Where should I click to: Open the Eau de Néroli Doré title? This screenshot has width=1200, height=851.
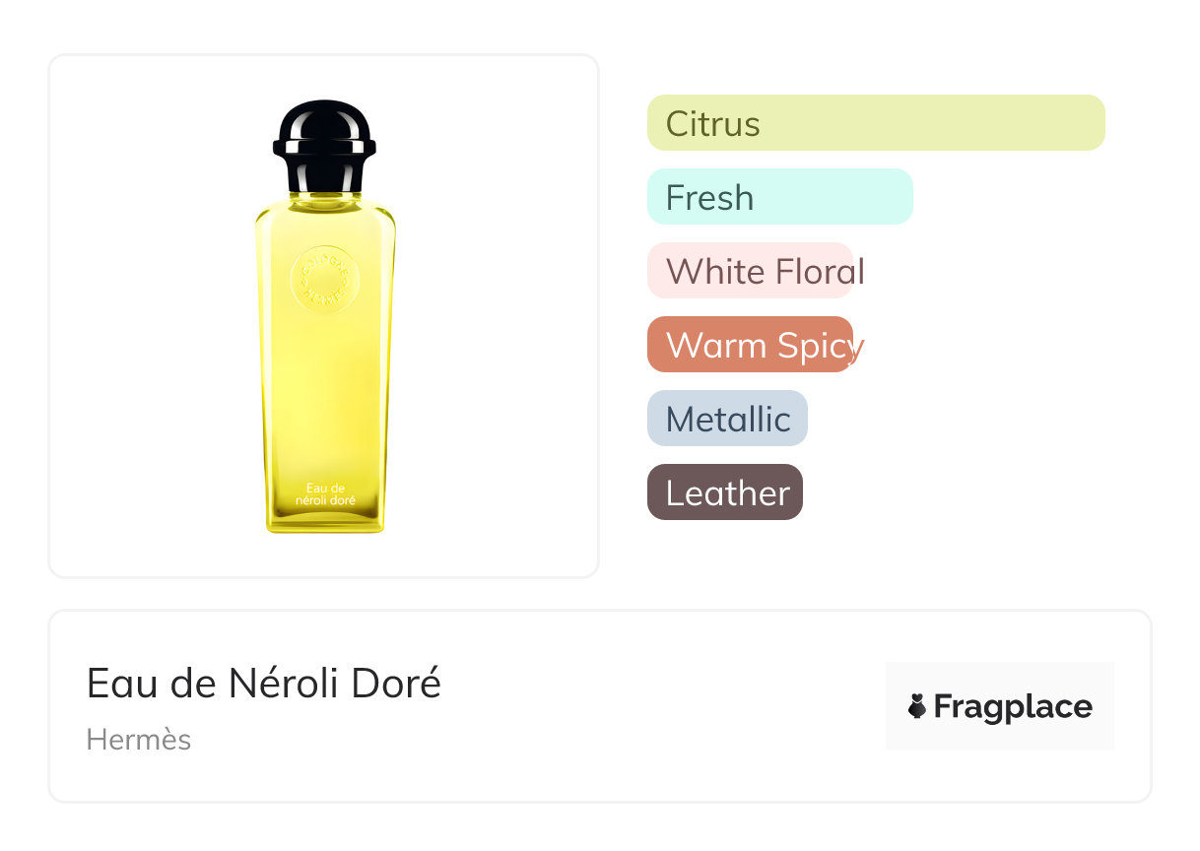[264, 684]
